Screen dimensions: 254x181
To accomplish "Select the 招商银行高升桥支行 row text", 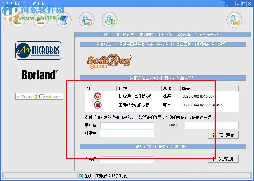I will click(x=136, y=96).
